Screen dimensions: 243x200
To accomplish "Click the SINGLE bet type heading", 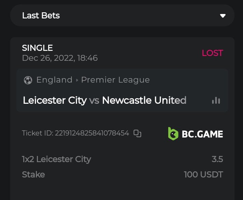I will click(x=37, y=48).
